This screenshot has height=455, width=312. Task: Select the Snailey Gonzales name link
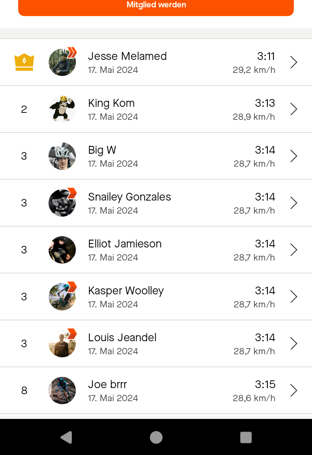tap(130, 197)
